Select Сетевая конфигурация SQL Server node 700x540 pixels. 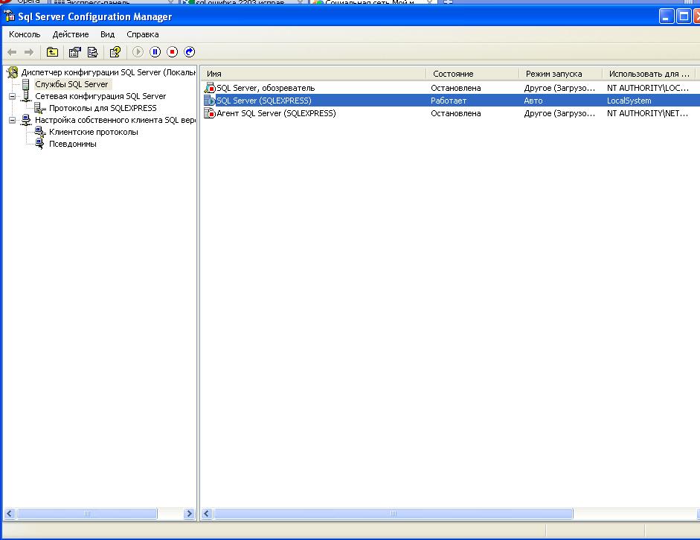[x=100, y=96]
